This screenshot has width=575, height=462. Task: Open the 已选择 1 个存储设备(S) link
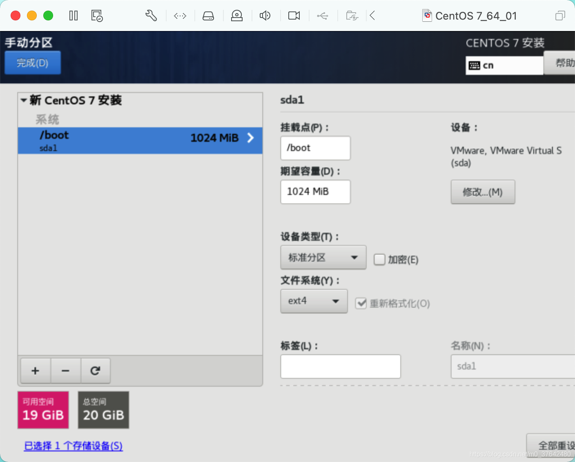point(74,446)
